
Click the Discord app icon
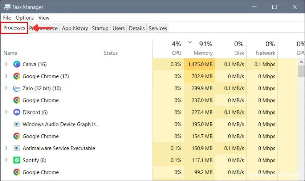click(17, 112)
